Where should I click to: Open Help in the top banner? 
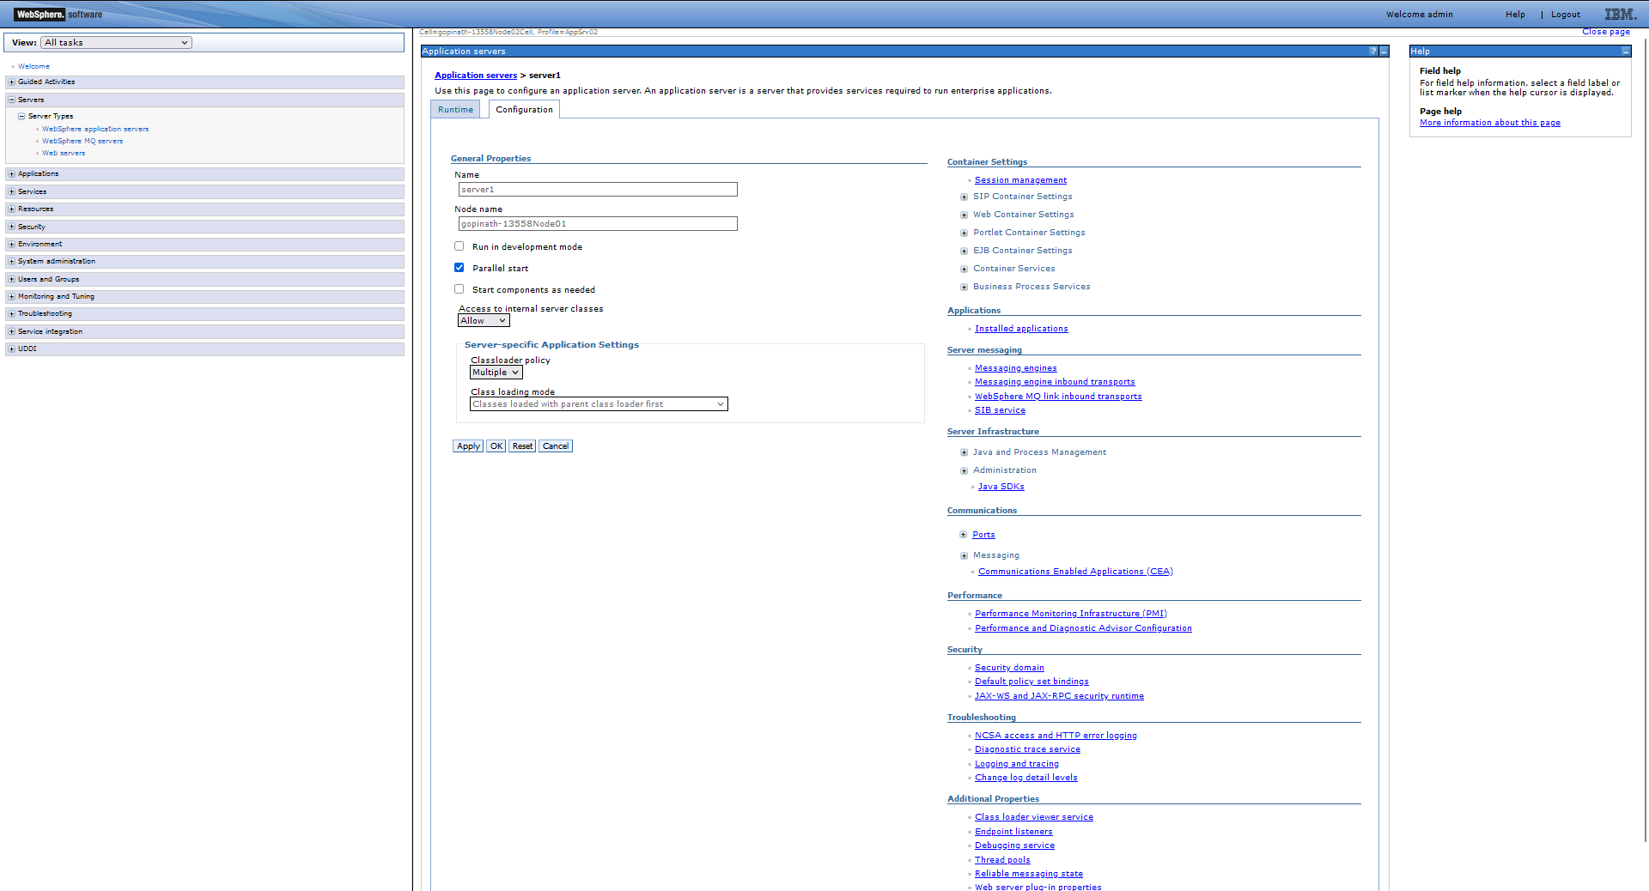[1515, 15]
